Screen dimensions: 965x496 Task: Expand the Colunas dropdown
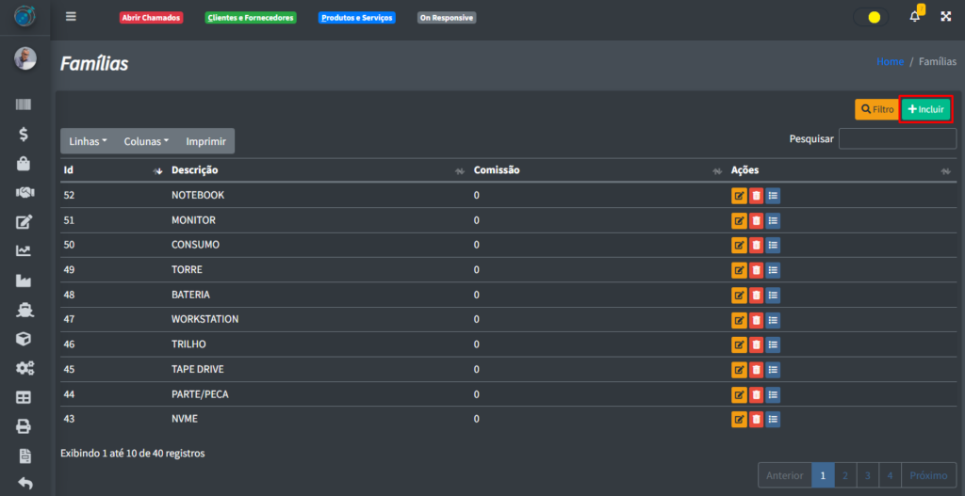coord(146,141)
